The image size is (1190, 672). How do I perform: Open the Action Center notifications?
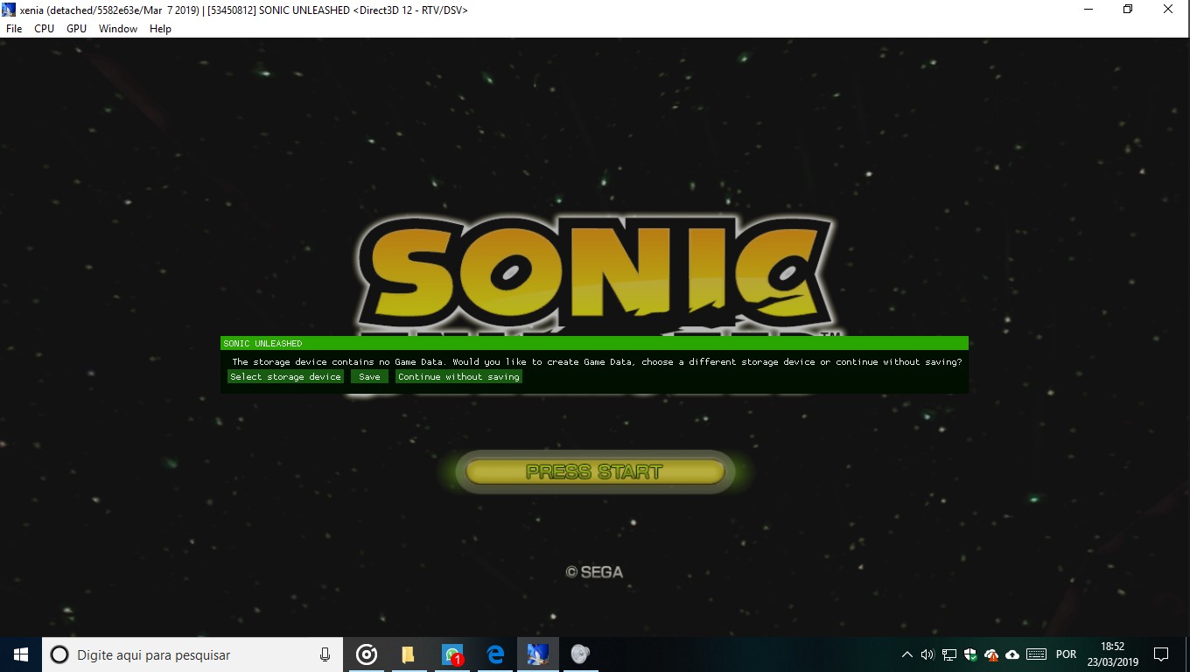(x=1161, y=654)
